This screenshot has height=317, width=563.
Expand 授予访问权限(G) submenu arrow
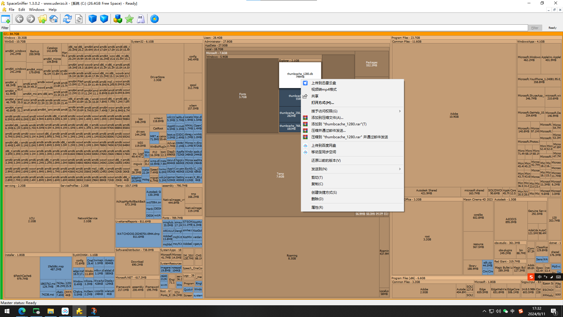400,111
